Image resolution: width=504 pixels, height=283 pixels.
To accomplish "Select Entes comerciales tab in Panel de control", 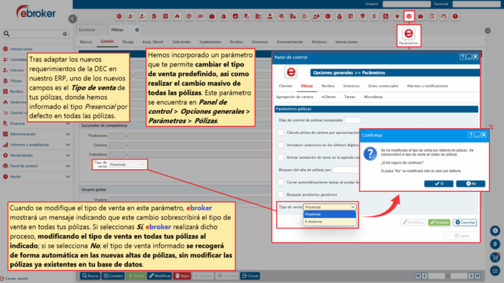I will tap(383, 86).
